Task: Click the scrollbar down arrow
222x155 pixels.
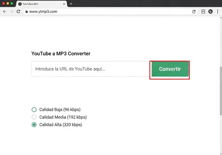Action: [221, 154]
